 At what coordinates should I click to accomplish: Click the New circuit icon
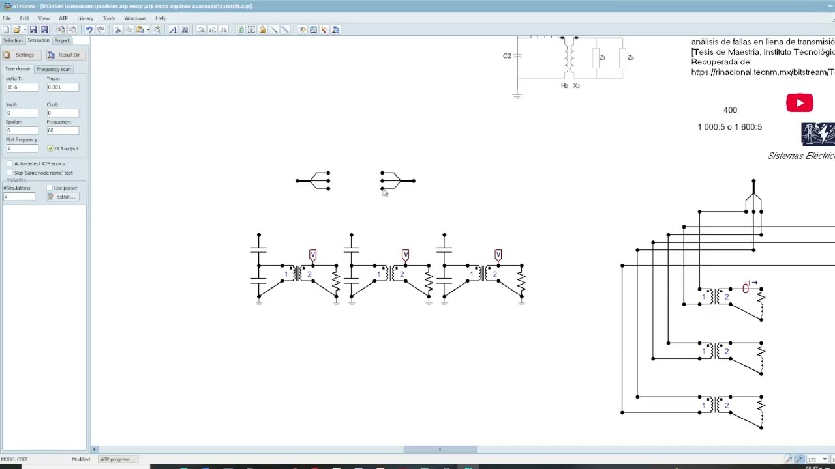[6, 29]
